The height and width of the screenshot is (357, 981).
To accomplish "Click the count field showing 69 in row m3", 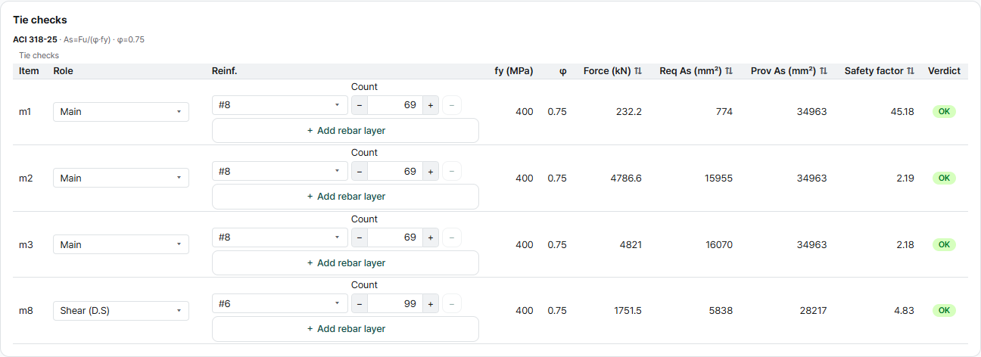I will point(395,237).
